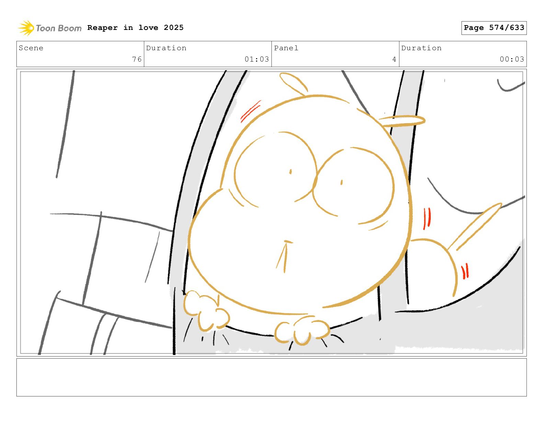The height and width of the screenshot is (421, 544).
Task: Select the scene number '76'
Action: (137, 59)
